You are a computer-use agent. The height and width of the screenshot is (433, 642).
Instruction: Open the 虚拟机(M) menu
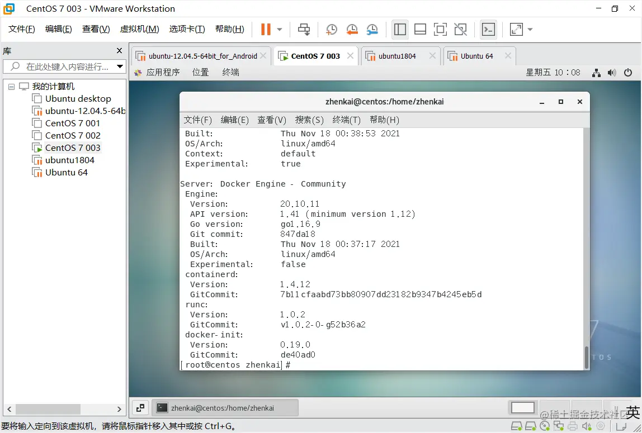(140, 29)
